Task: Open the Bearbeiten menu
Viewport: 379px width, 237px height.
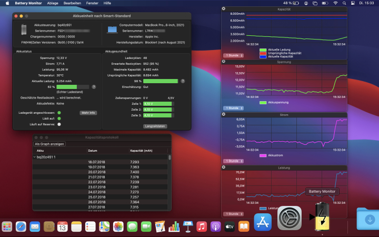Action: pyautogui.click(x=72, y=3)
